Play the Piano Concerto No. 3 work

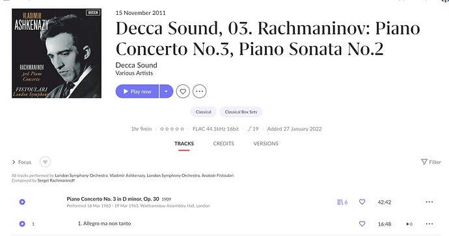click(22, 202)
